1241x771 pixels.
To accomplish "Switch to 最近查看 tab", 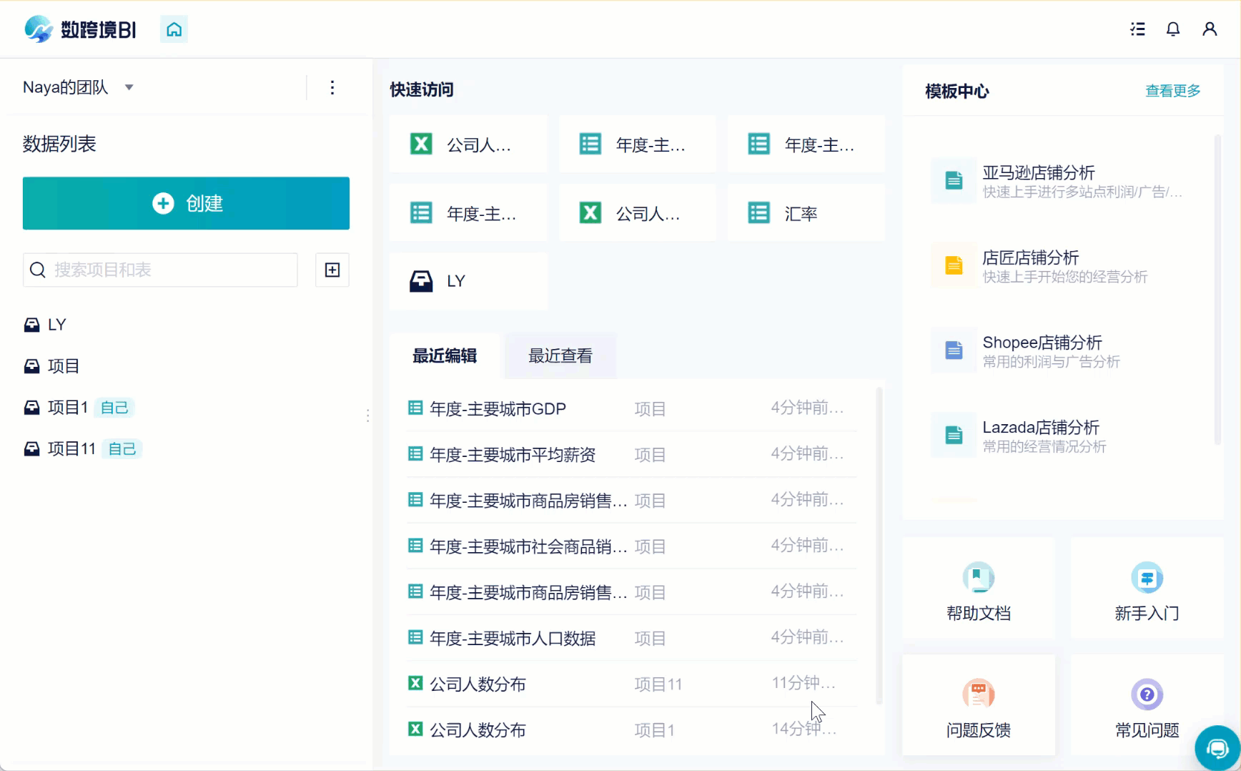I will click(x=560, y=355).
